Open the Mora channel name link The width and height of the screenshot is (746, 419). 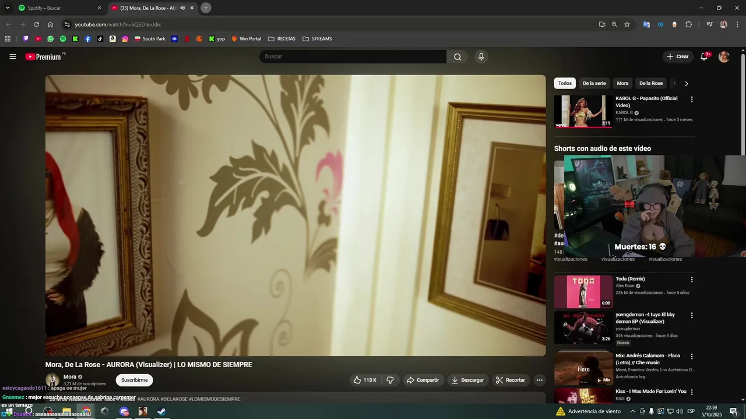pos(69,377)
